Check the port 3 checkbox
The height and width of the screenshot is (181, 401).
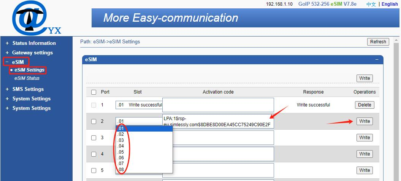click(x=94, y=138)
